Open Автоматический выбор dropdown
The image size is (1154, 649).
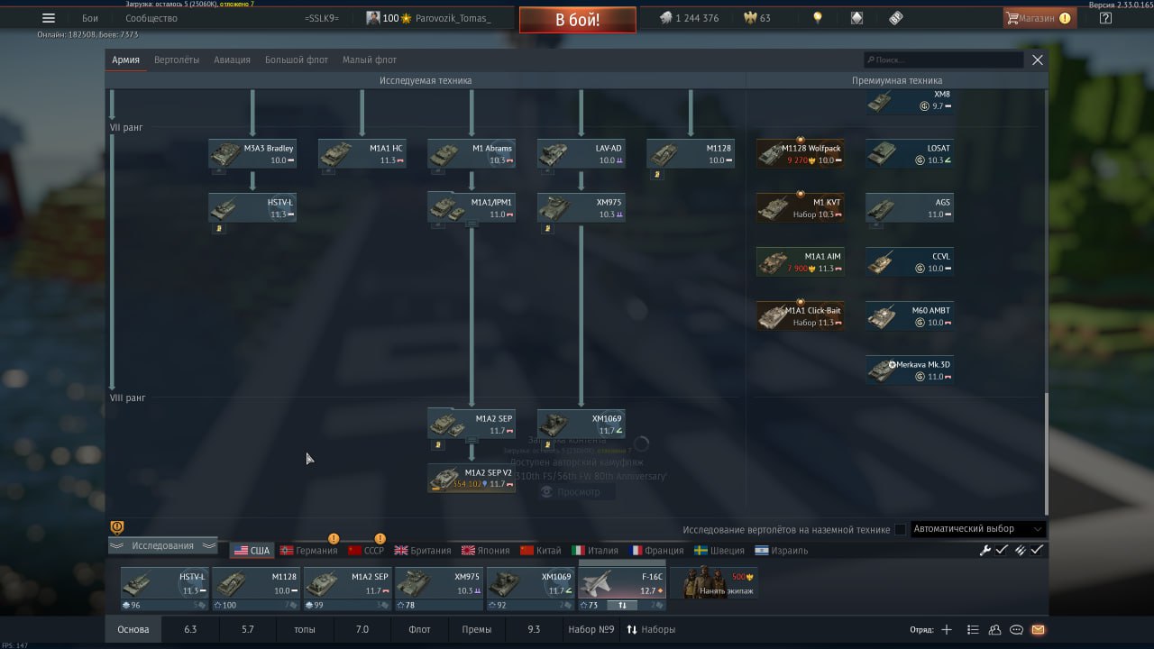978,529
